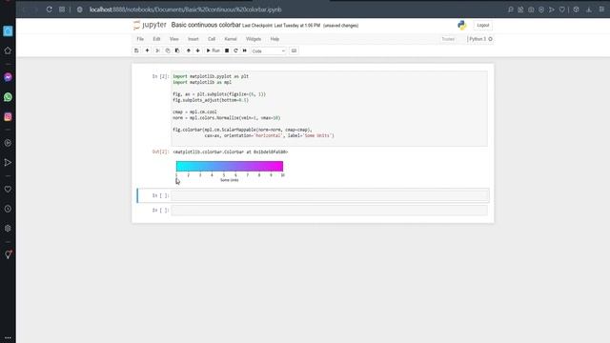Open the browser easy setup menu icon
Screen dimensions: 610x343
(x=601, y=10)
